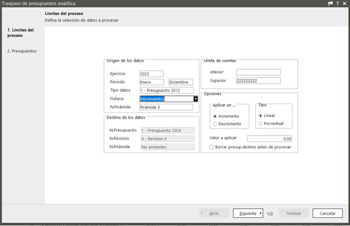This screenshot has width=350, height=226.
Task: Edit the Ejercicio field showing 2023
Action: pos(152,74)
